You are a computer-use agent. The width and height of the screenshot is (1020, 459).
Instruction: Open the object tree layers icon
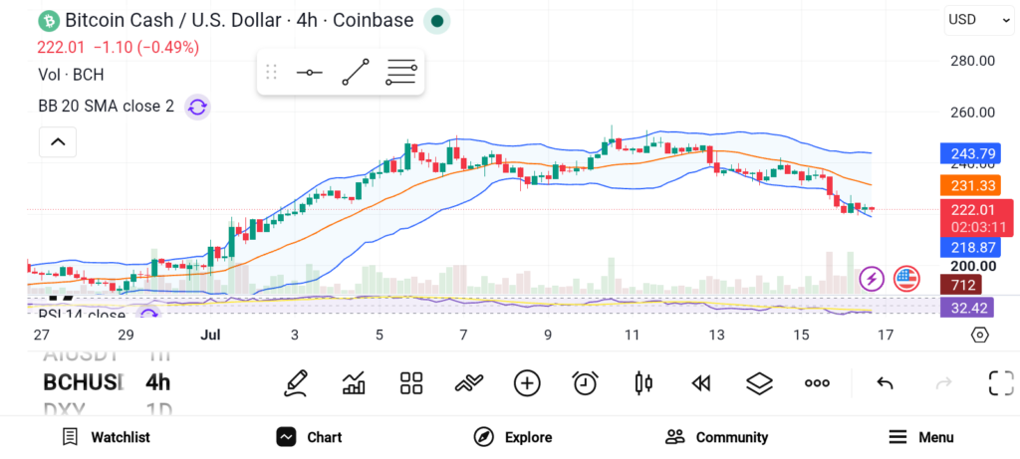[x=759, y=383]
